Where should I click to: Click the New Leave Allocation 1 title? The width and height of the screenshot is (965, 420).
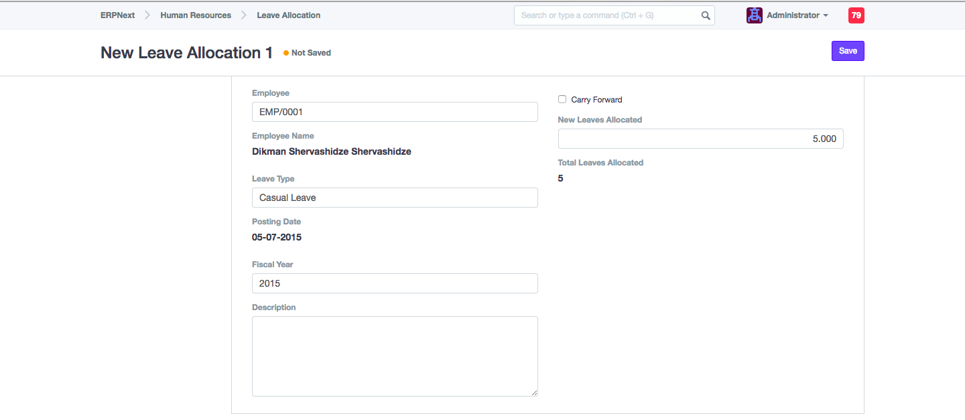click(x=186, y=53)
